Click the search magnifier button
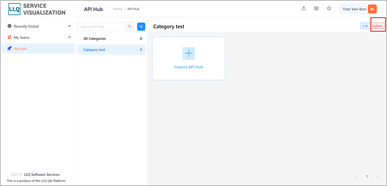 tap(130, 27)
